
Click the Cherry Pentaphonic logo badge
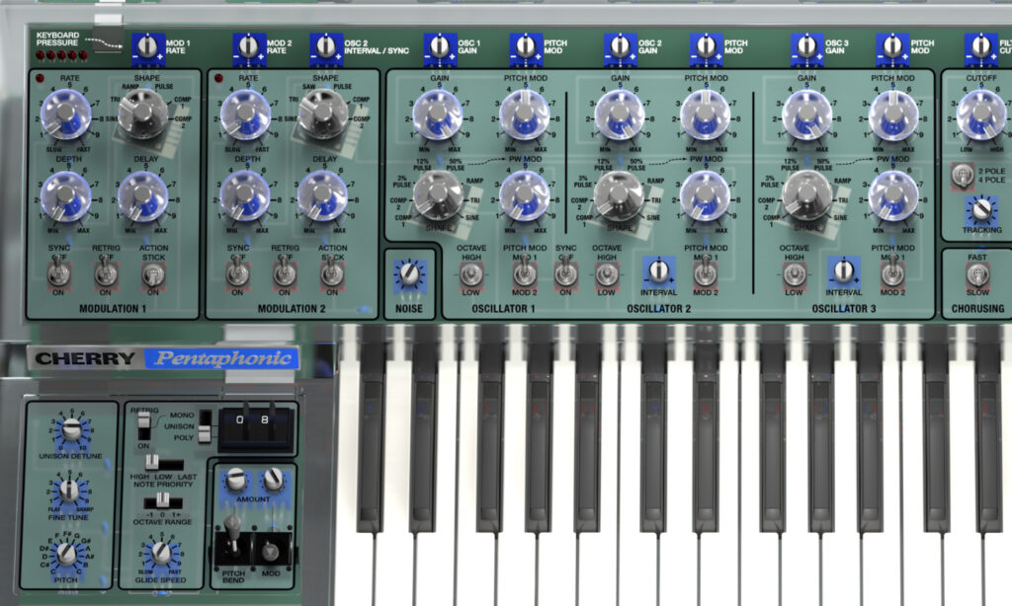(x=163, y=358)
